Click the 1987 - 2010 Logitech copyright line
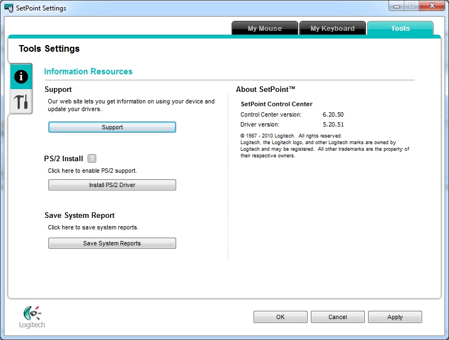449x340 pixels. 291,136
